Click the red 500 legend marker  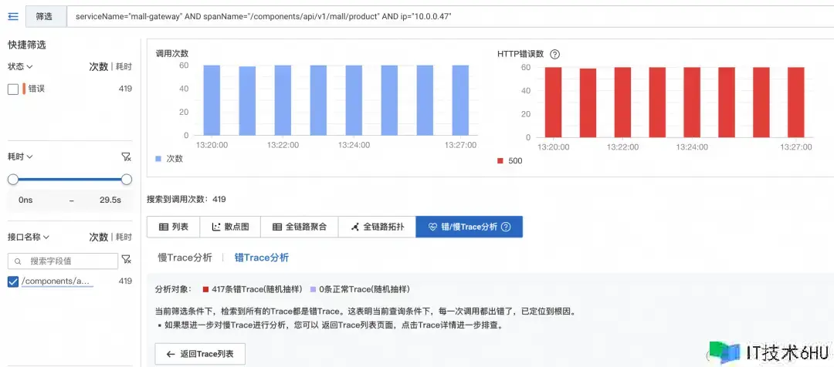[500, 160]
